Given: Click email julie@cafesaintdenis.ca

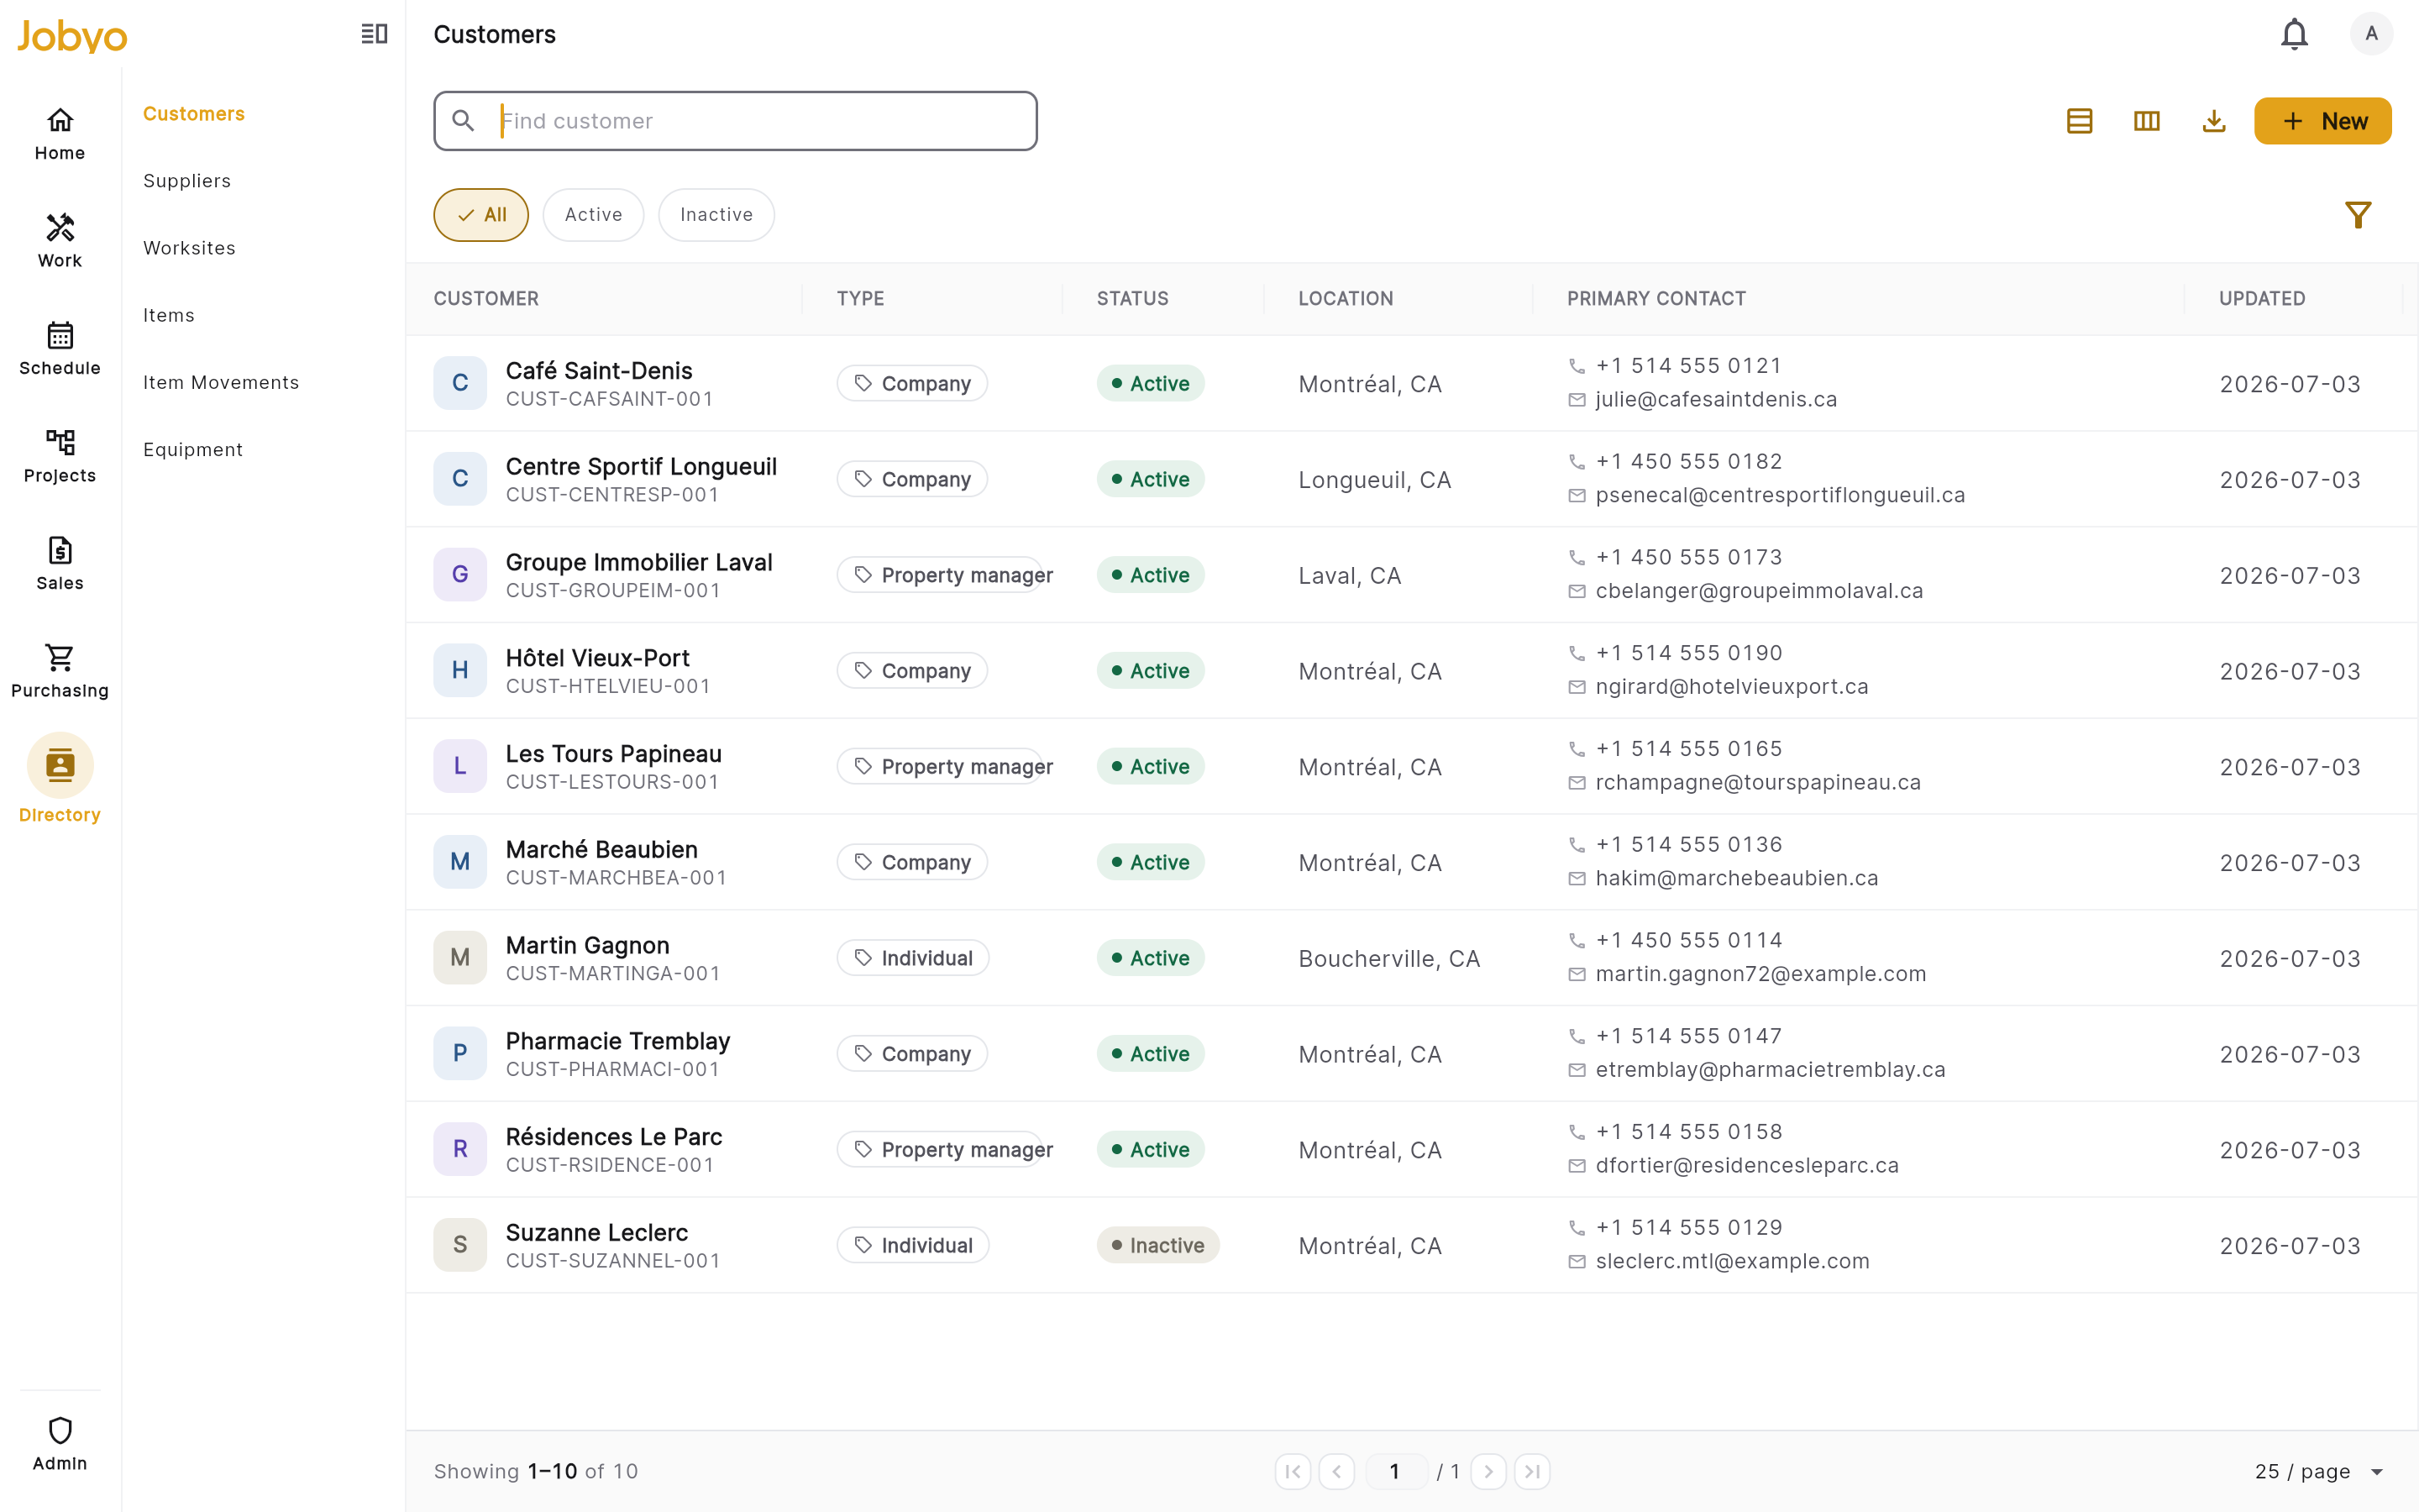Looking at the screenshot, I should 1715,400.
